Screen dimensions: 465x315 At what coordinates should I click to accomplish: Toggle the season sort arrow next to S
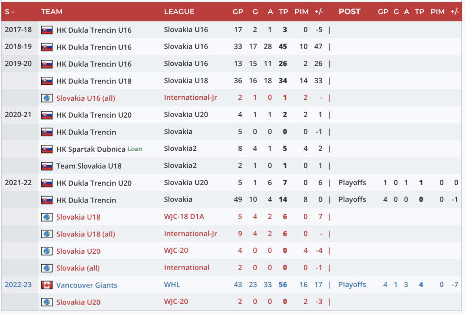click(x=13, y=12)
